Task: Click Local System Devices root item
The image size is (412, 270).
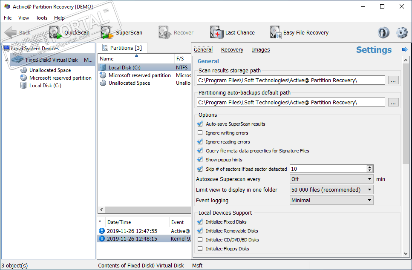Action: click(35, 48)
